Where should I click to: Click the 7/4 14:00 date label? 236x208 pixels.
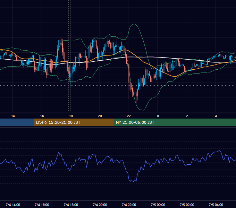click(x=13, y=205)
